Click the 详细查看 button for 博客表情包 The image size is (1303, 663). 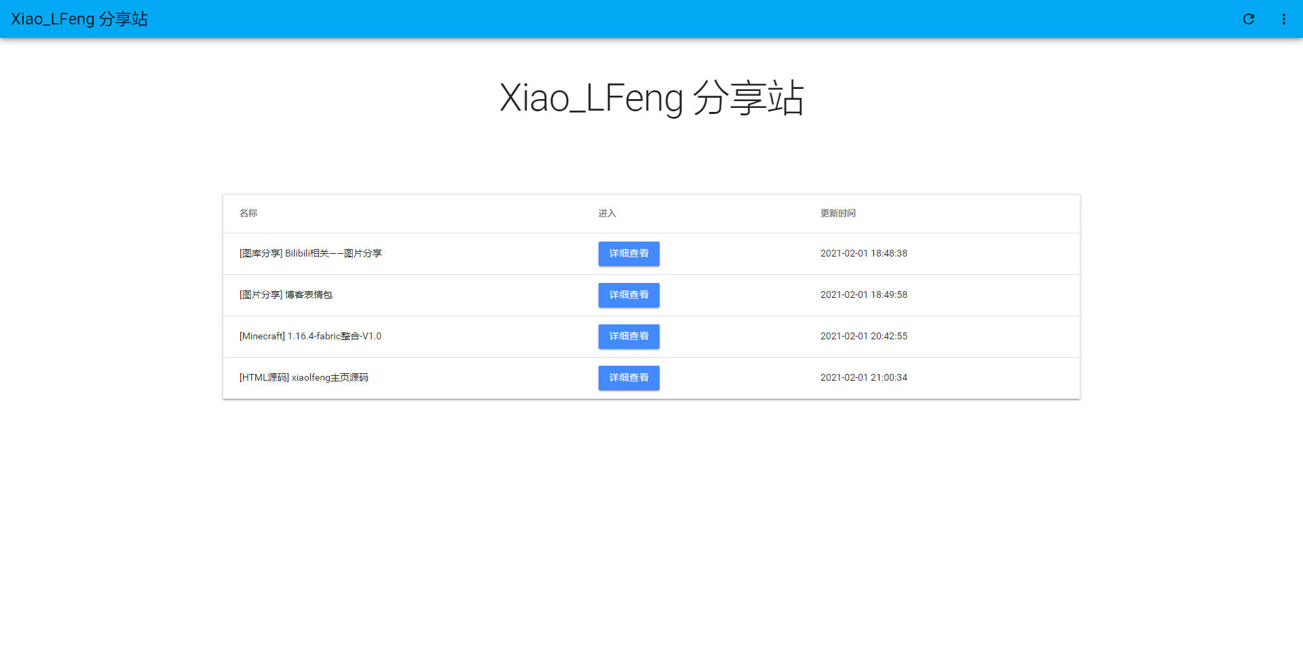(x=628, y=295)
